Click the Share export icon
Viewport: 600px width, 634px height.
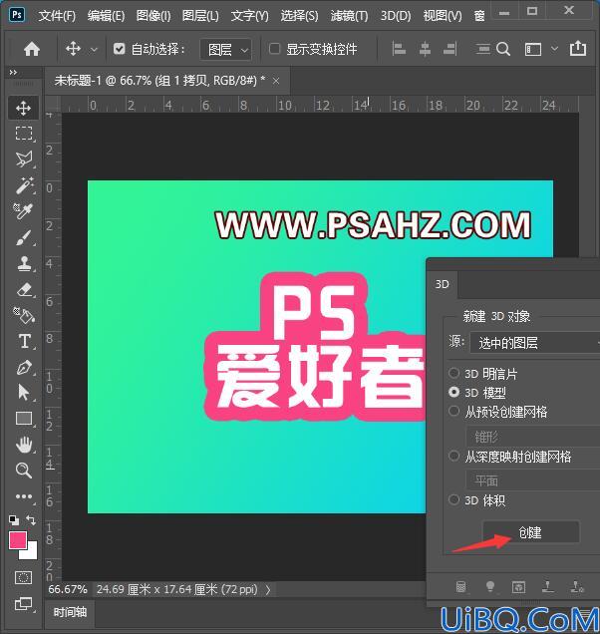point(578,49)
